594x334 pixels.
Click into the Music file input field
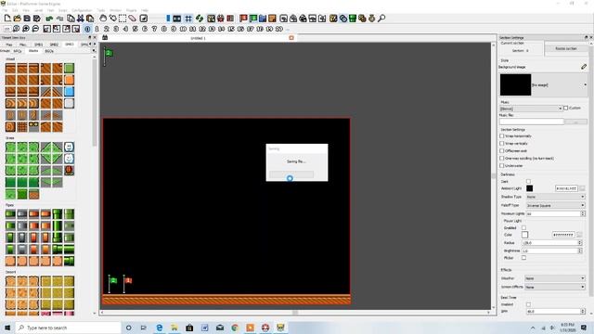click(532, 122)
